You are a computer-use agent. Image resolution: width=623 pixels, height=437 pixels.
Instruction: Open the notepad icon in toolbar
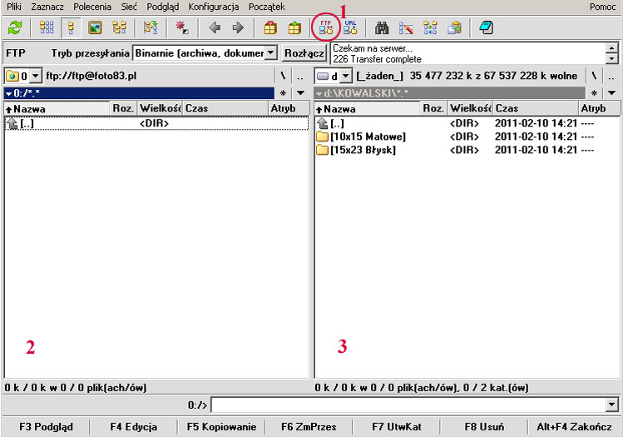pyautogui.click(x=486, y=27)
